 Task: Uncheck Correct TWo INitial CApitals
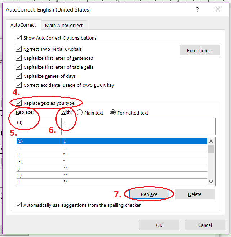tap(19, 49)
